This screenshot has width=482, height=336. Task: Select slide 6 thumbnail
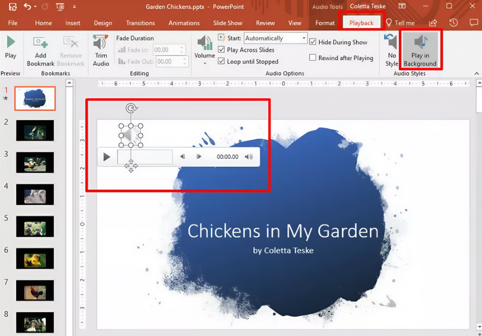coord(35,258)
